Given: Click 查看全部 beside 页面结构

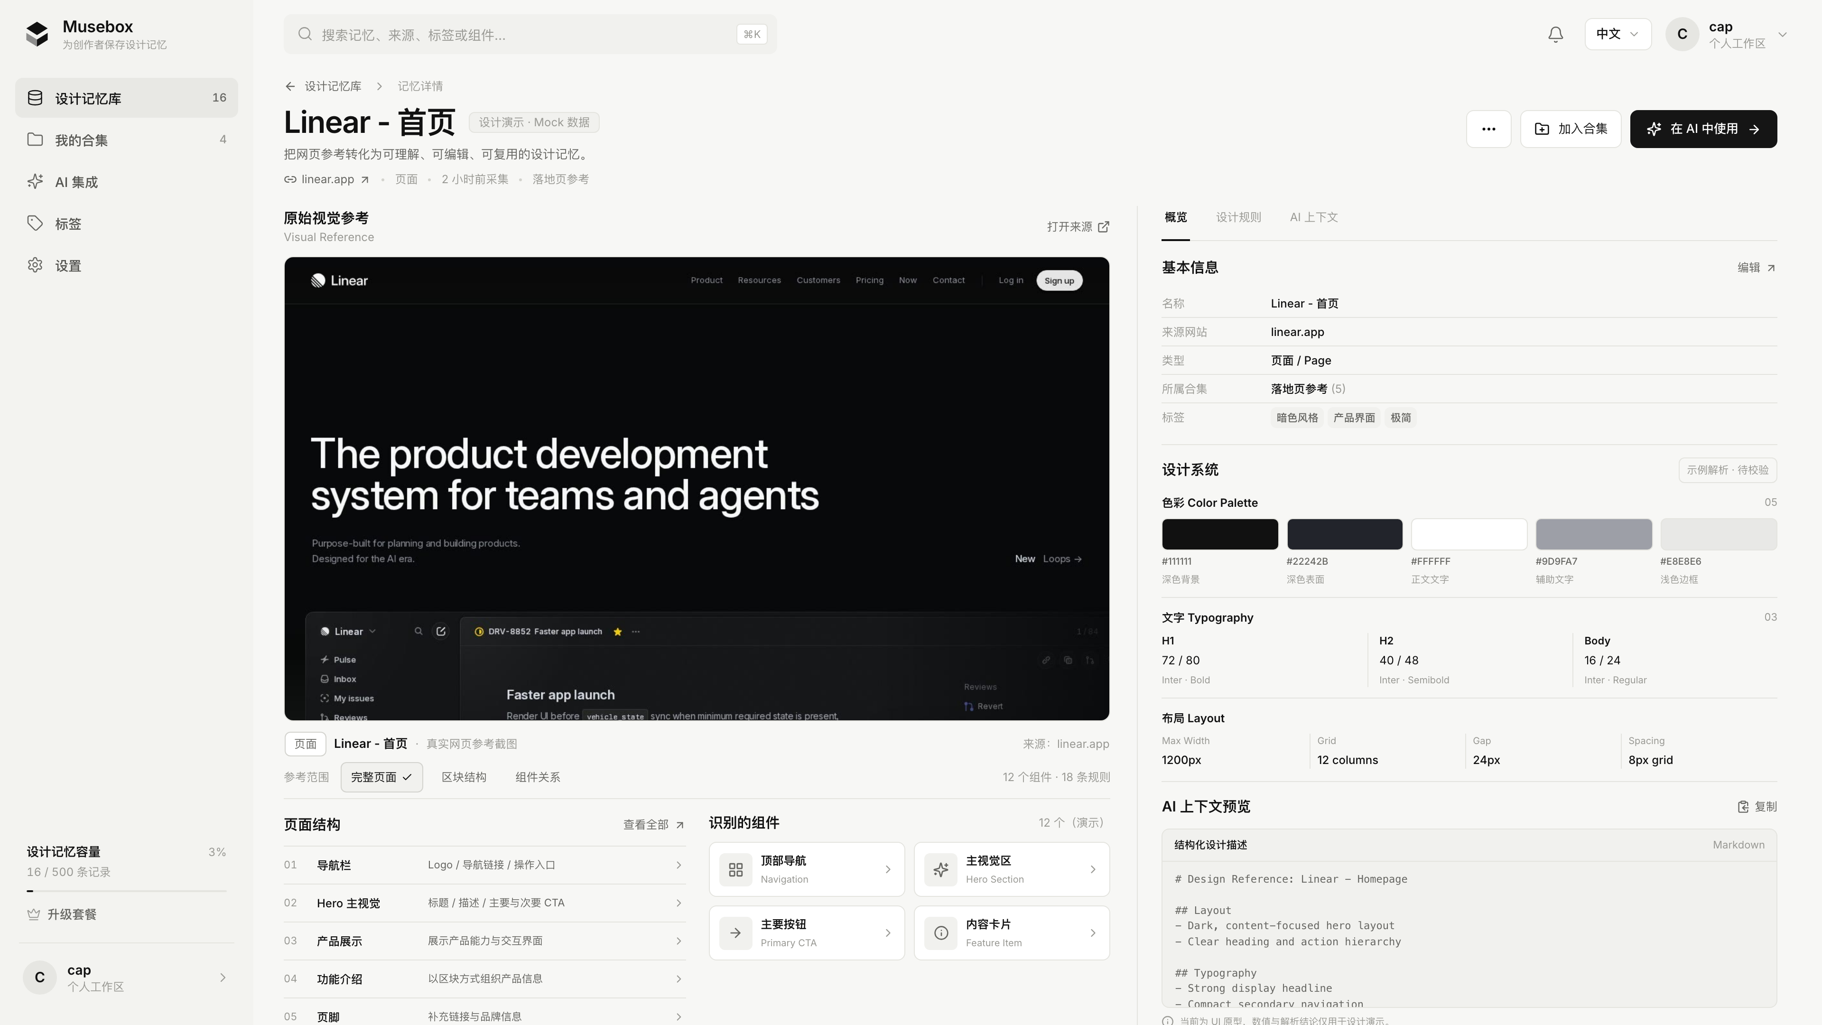Looking at the screenshot, I should click(x=653, y=825).
